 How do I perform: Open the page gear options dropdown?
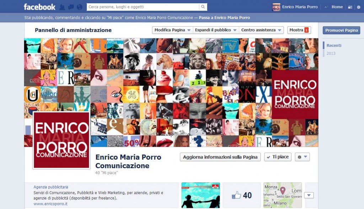click(302, 157)
